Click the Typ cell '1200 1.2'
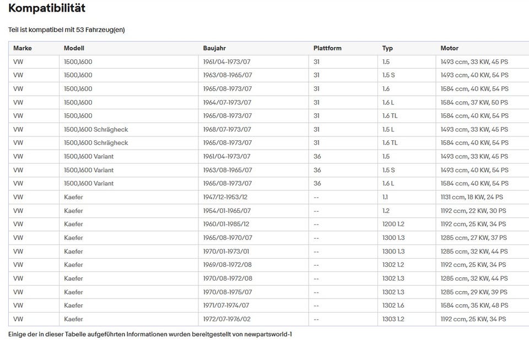529x340 pixels. click(x=393, y=224)
